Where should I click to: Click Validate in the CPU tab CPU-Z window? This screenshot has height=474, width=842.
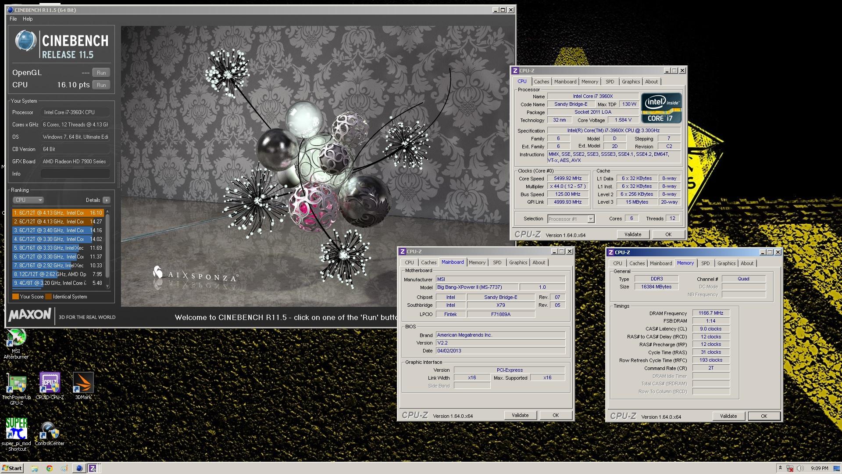tap(633, 234)
